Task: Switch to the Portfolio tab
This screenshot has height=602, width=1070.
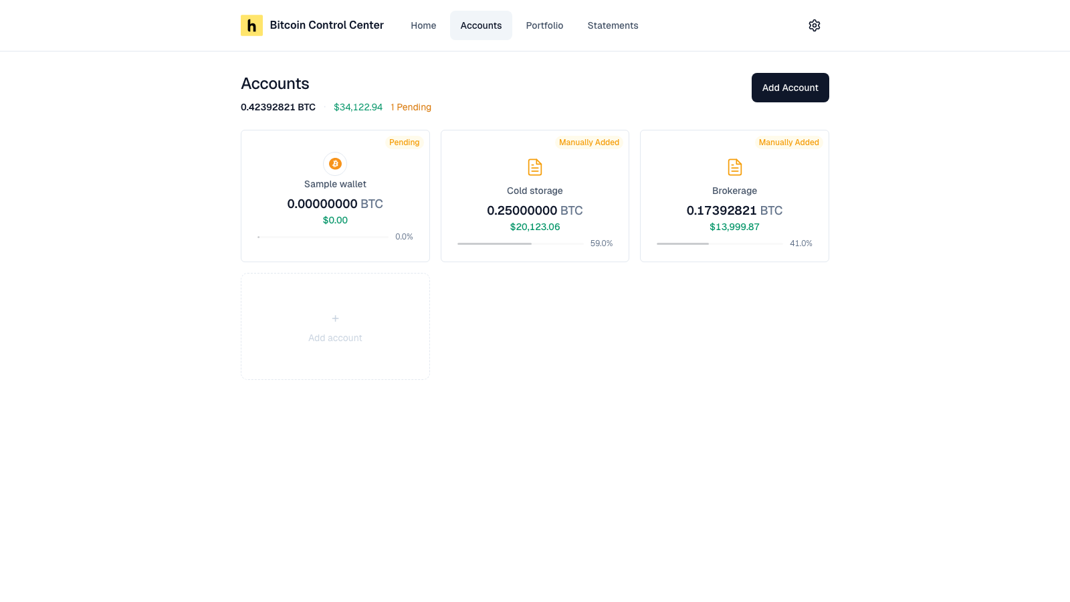Action: 544,25
